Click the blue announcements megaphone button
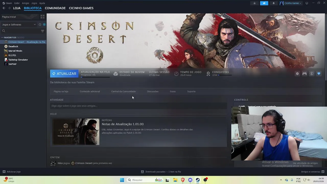This screenshot has width=327, height=184. 264,3
